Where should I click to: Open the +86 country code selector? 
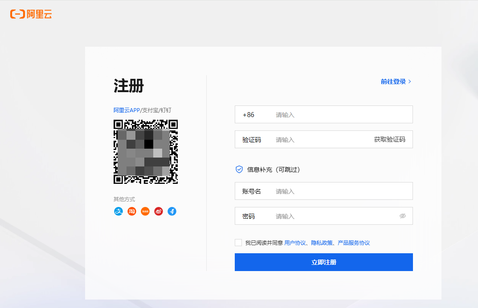click(249, 115)
